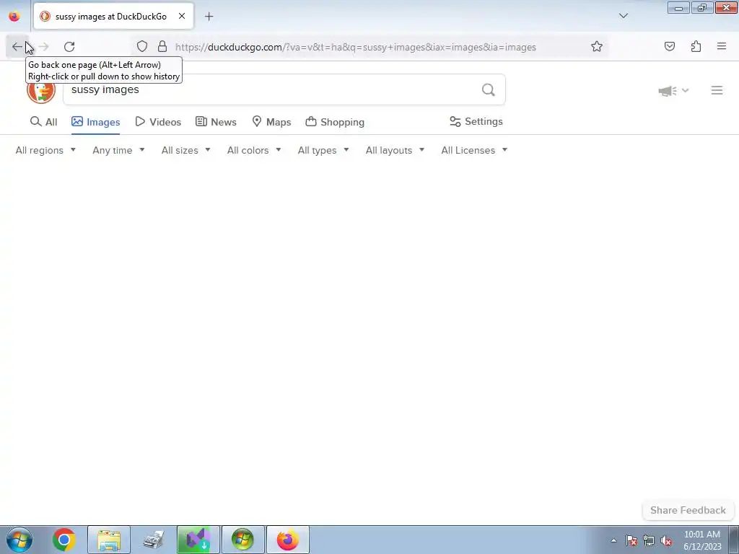Open the Extensions puzzle icon
This screenshot has height=554, width=739.
(696, 46)
